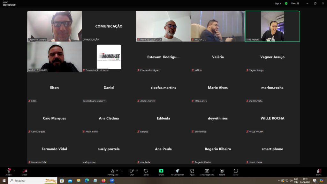Open the Participants list
The width and height of the screenshot is (327, 184).
[113, 172]
